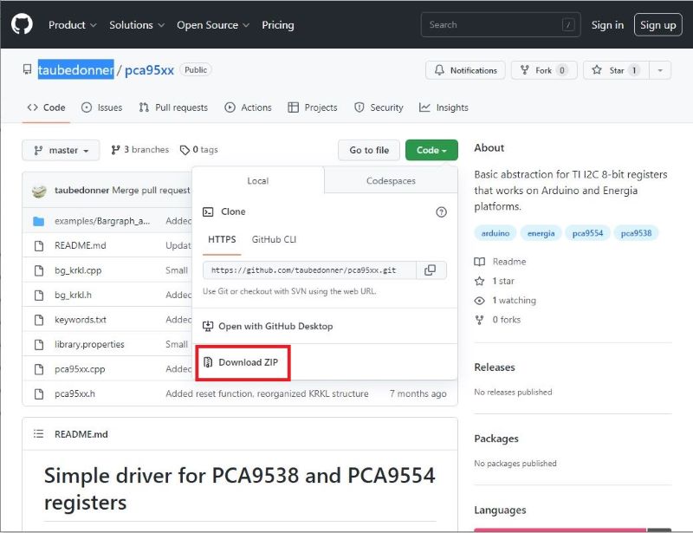Screen dimensions: 693x533
Task: Click the README table of contents icon
Action: click(38, 434)
